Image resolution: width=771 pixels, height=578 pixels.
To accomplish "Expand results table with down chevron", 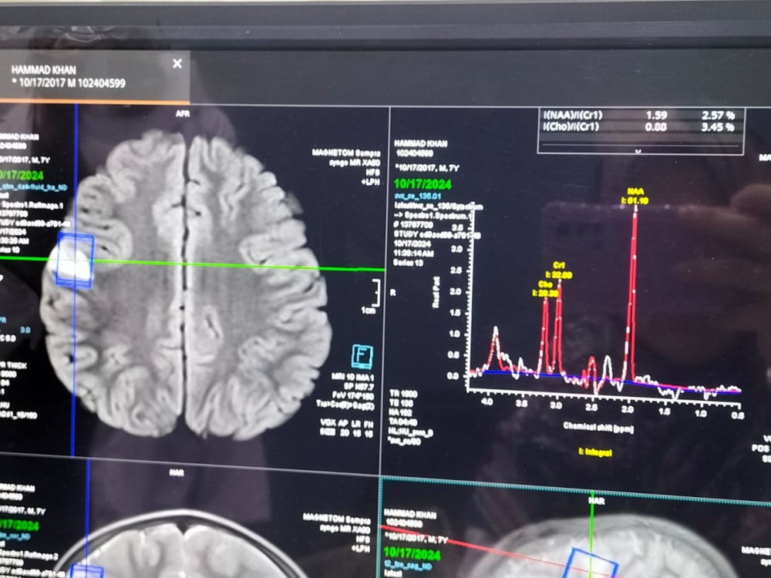I will (638, 151).
